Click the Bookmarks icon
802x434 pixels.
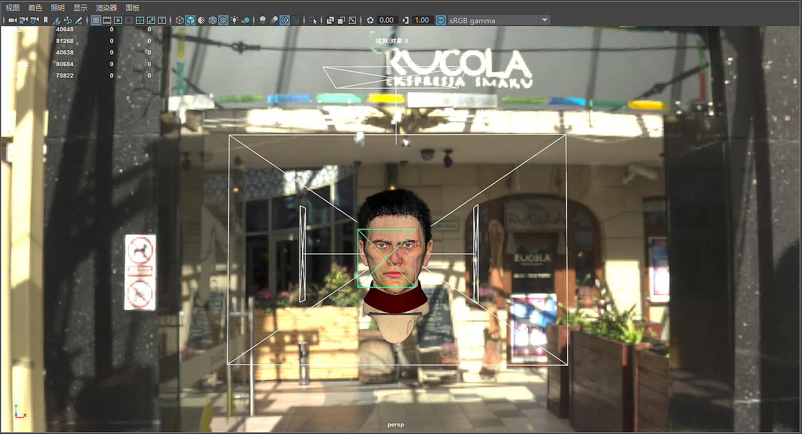click(46, 20)
